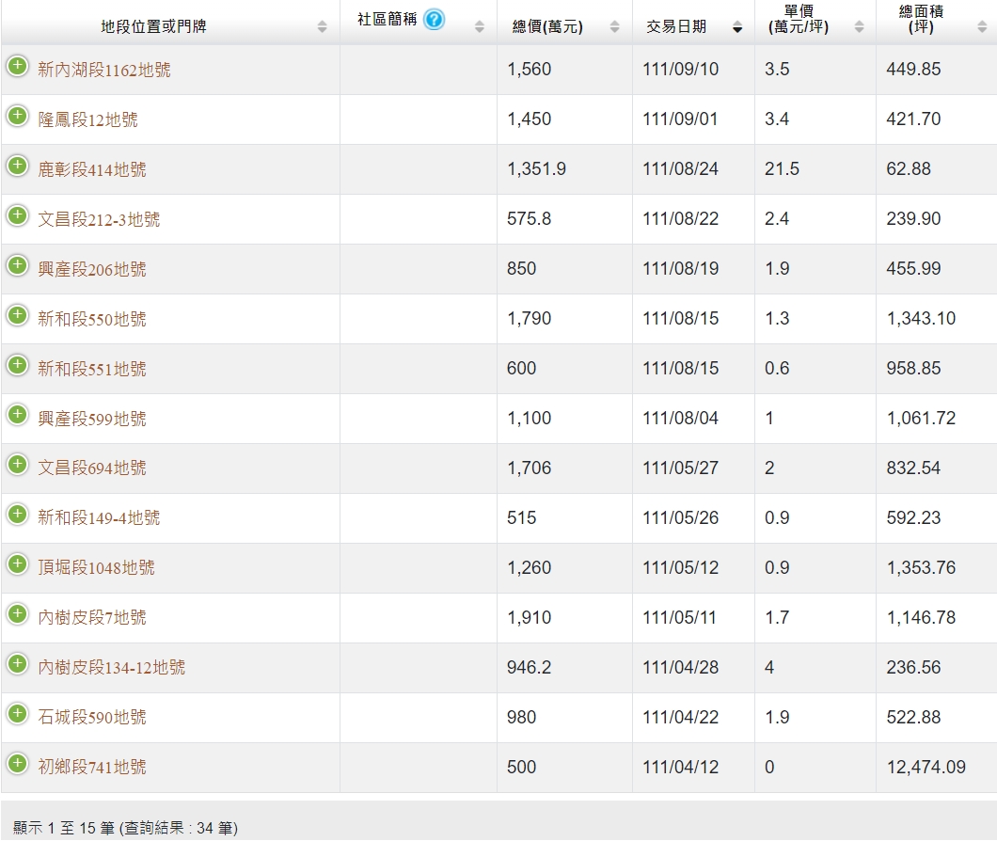Expand row details for 內樹皮段7地號
The width and height of the screenshot is (997, 841).
pyautogui.click(x=18, y=614)
